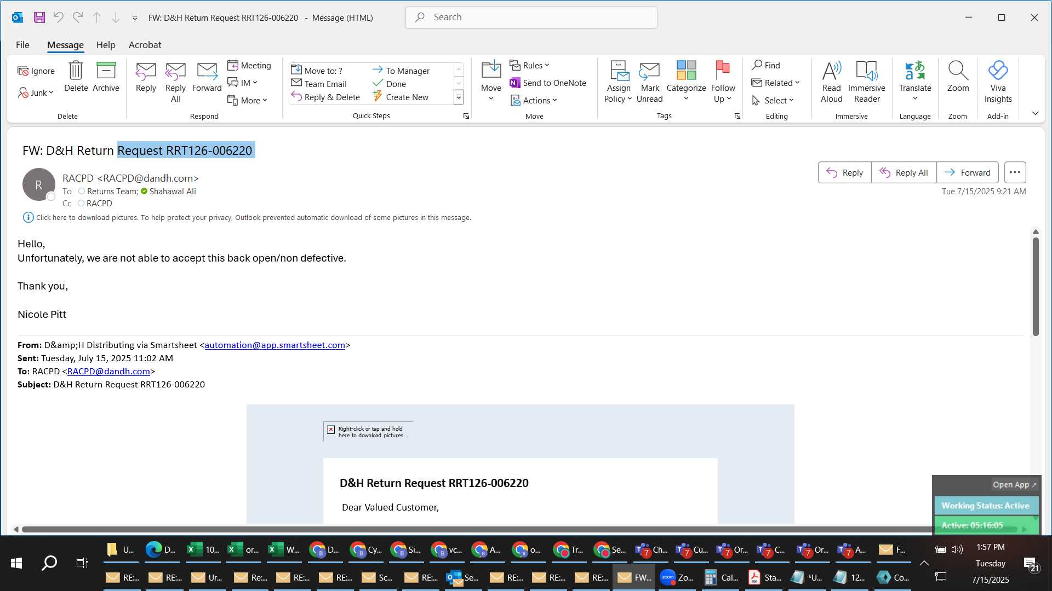Viewport: 1052px width, 591px height.
Task: Run the Done quick step
Action: pos(390,84)
